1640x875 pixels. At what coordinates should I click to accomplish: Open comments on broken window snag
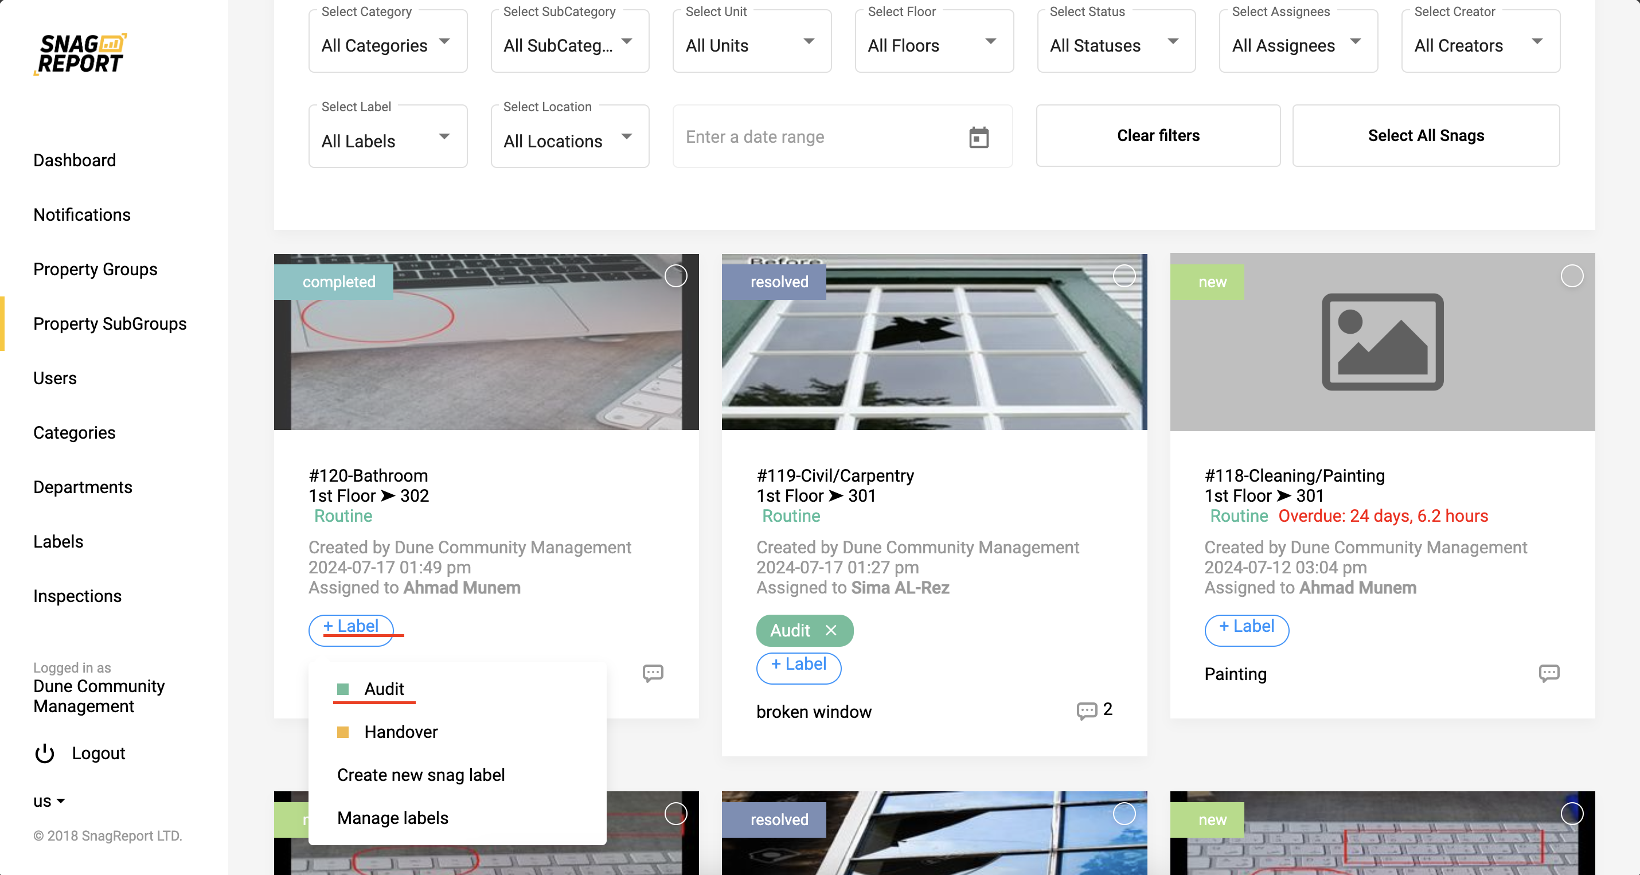1086,710
